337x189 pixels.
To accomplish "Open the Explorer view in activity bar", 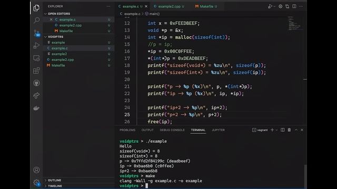I will pyautogui.click(x=36, y=8).
